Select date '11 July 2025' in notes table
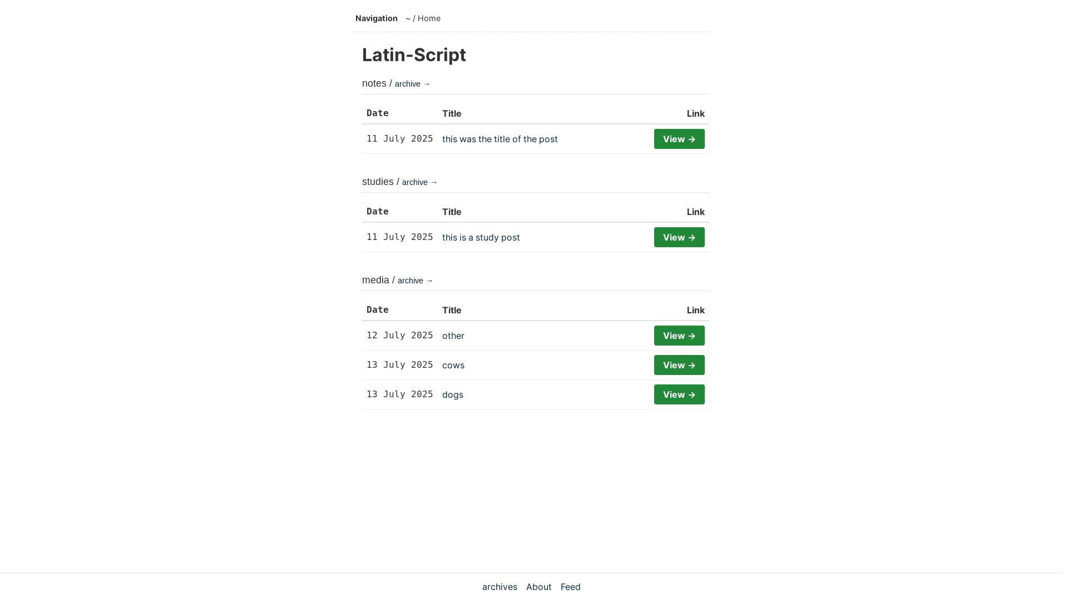 [x=399, y=139]
